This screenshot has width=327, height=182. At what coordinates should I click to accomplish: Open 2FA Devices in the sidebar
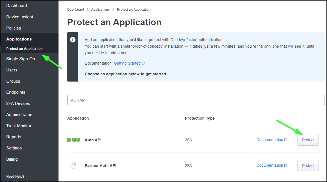18,103
